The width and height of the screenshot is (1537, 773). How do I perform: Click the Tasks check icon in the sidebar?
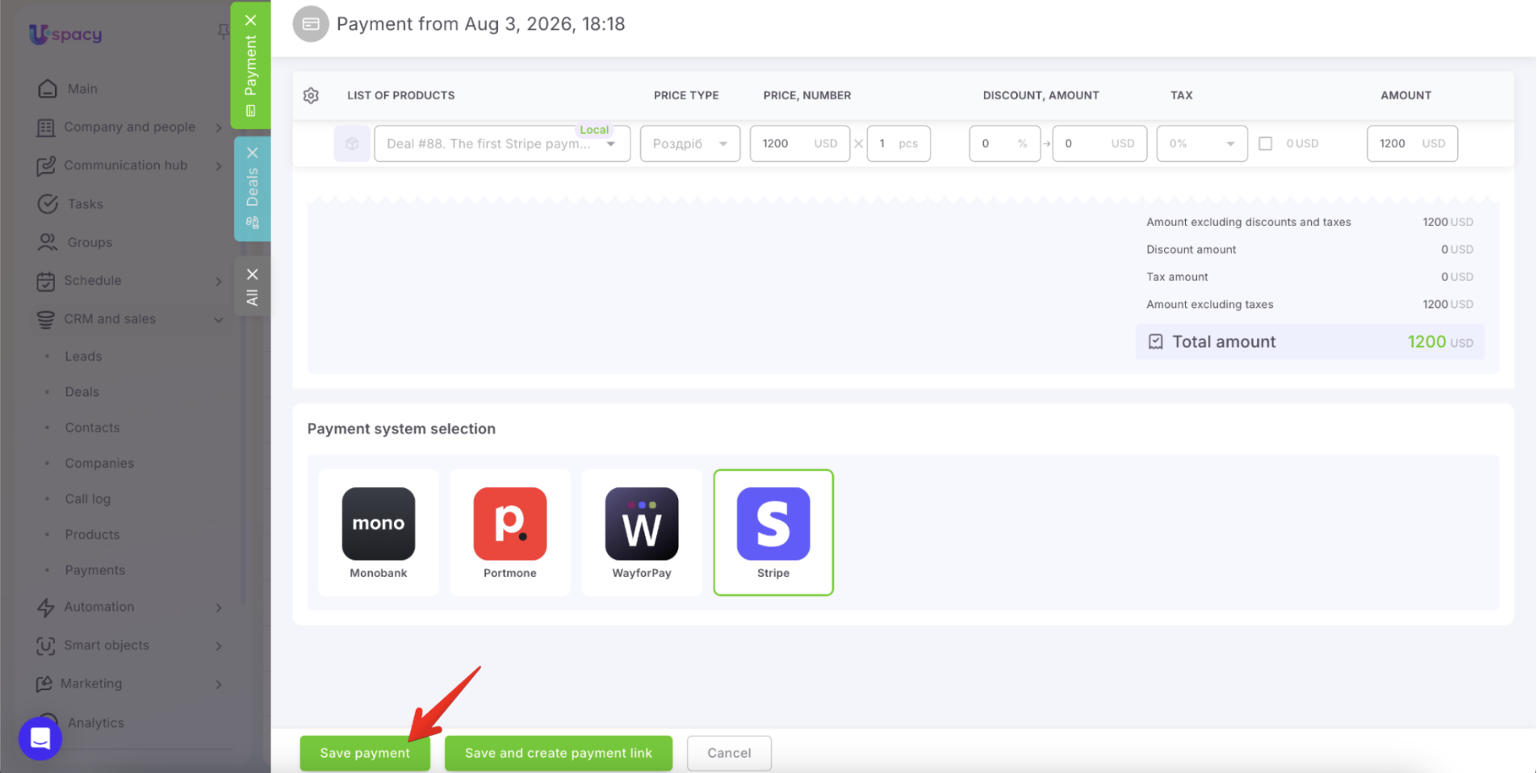[48, 204]
